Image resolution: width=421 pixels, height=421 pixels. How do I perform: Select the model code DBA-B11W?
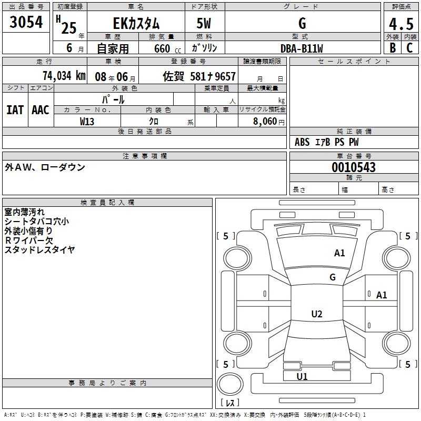click(302, 48)
